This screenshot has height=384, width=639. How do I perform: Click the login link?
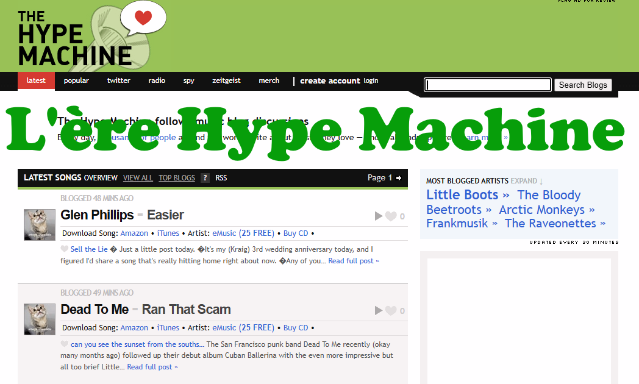tap(371, 80)
